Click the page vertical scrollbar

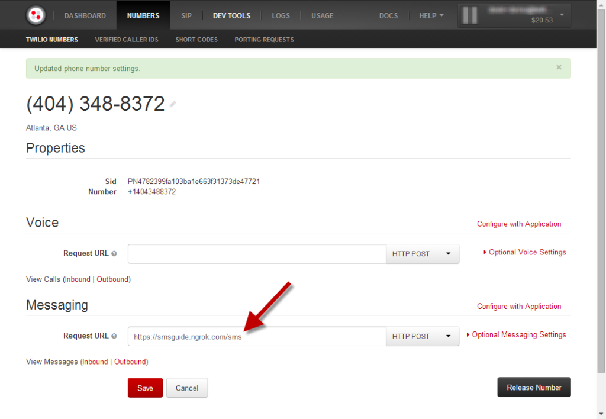click(x=601, y=191)
